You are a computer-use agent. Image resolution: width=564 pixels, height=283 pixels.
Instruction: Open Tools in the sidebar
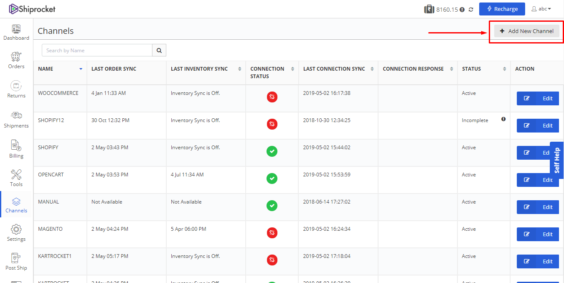click(16, 178)
